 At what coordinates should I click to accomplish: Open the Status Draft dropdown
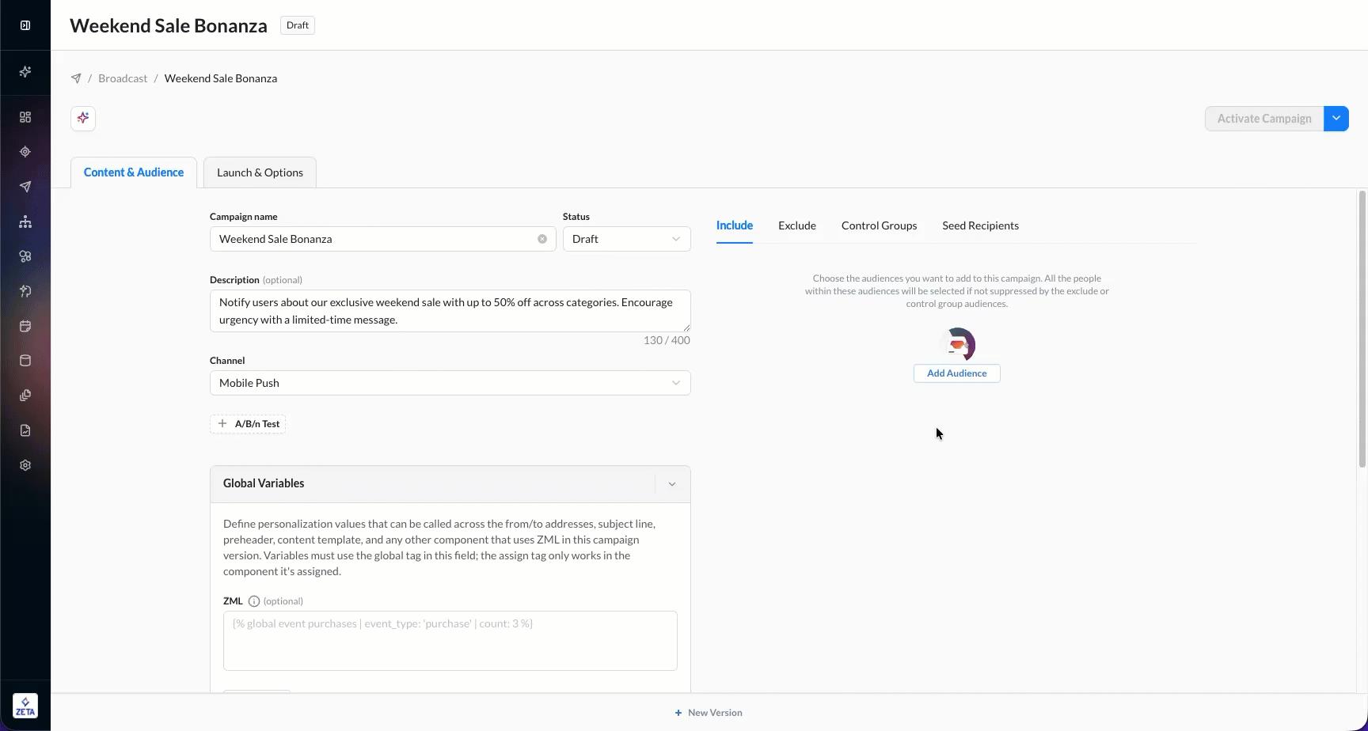627,239
